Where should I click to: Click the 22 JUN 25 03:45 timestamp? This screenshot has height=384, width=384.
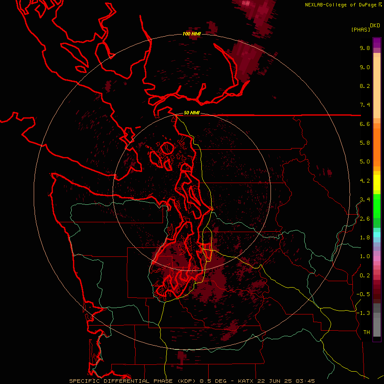(x=286, y=381)
